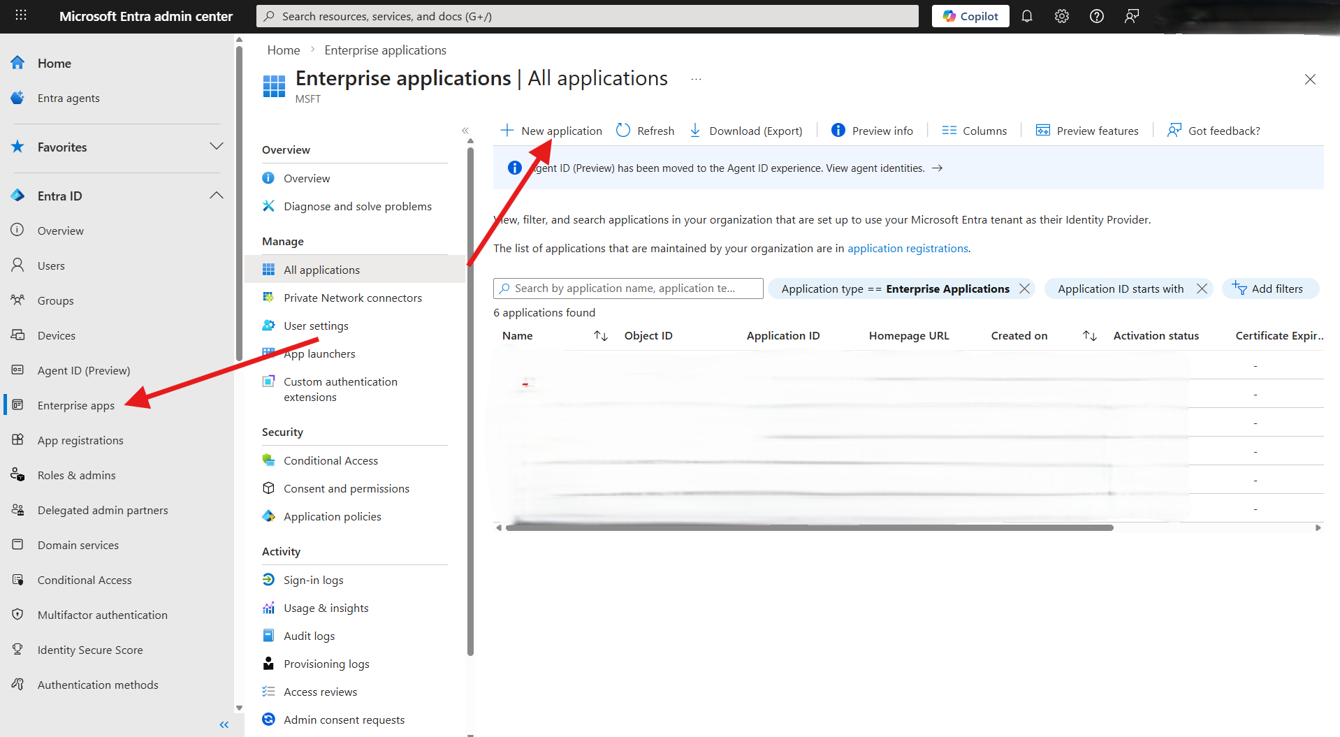
Task: Click Download (Export) on the toolbar
Action: tap(745, 131)
